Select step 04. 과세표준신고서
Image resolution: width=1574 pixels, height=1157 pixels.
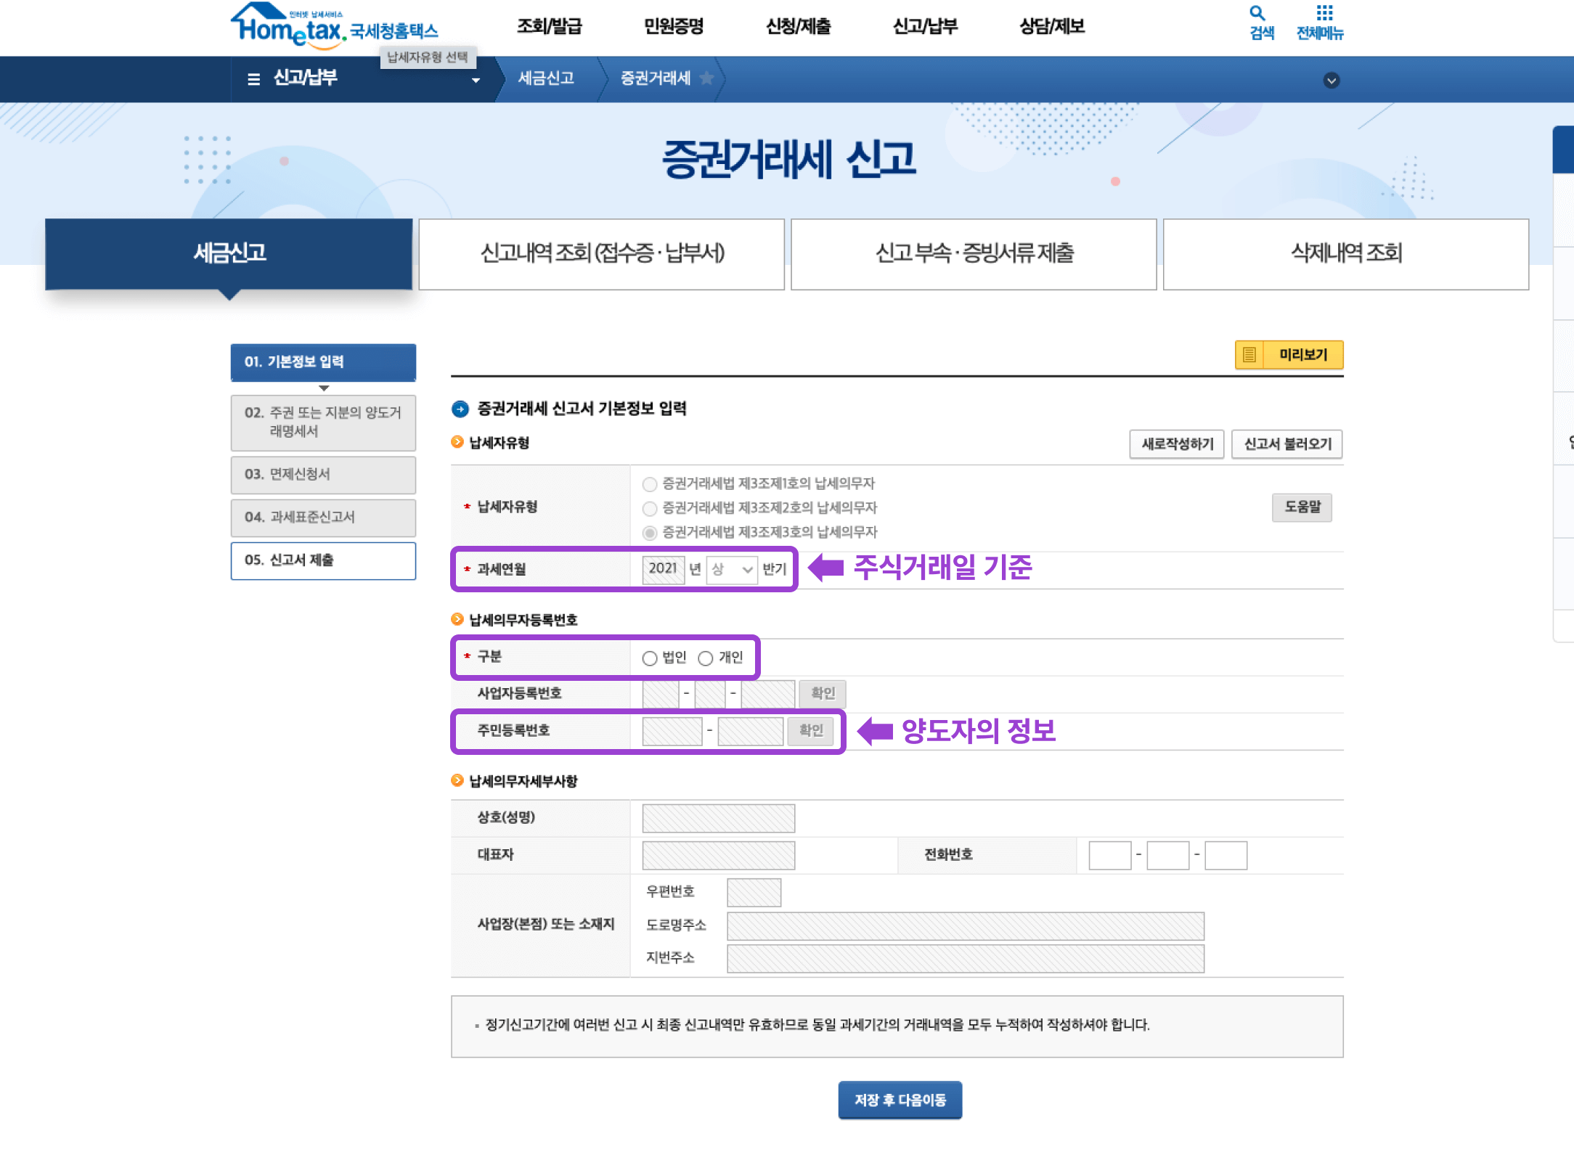click(323, 518)
